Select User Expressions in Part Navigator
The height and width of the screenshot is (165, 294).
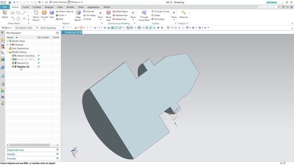20,49
